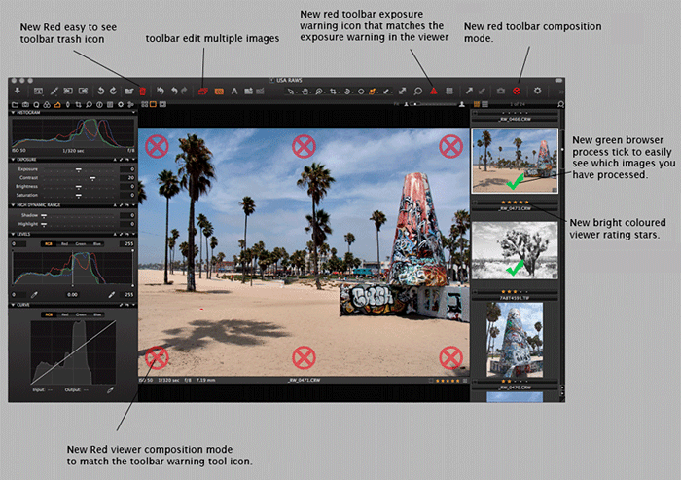The width and height of the screenshot is (681, 480).
Task: Select the black and white tree thumbnail
Action: [x=513, y=249]
